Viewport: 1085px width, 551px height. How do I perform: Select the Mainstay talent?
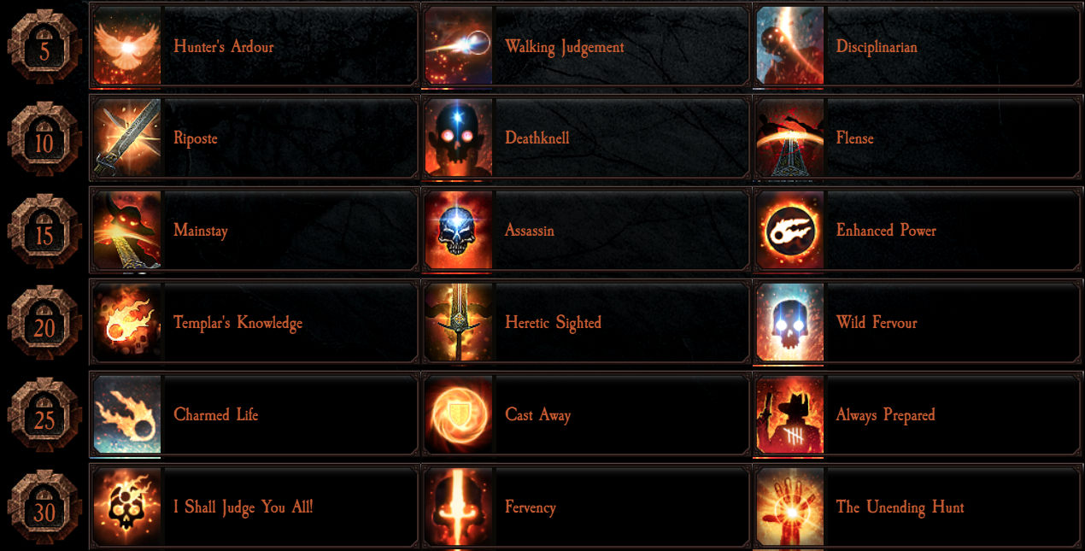254,231
